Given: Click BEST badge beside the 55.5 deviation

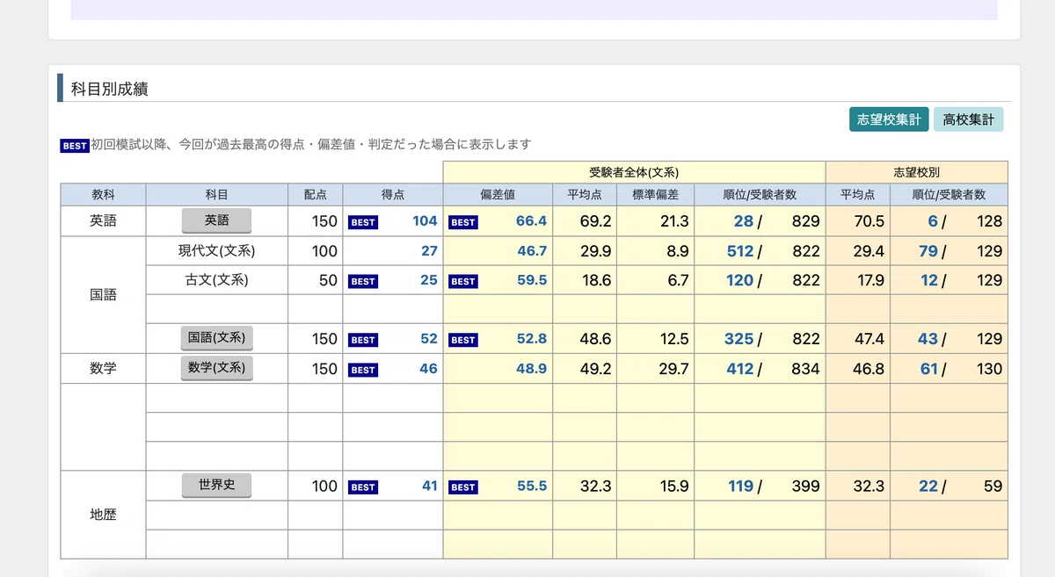Looking at the screenshot, I should (463, 487).
